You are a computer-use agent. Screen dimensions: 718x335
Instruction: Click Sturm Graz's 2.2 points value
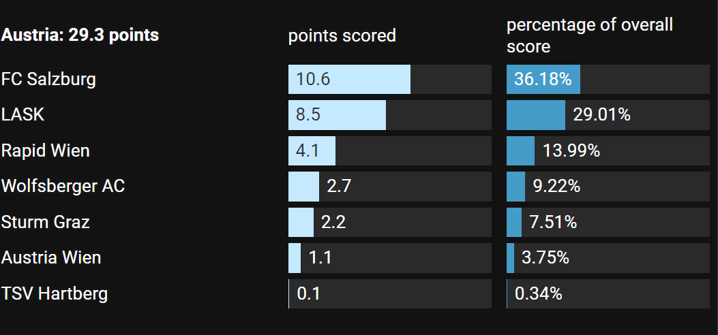click(333, 222)
